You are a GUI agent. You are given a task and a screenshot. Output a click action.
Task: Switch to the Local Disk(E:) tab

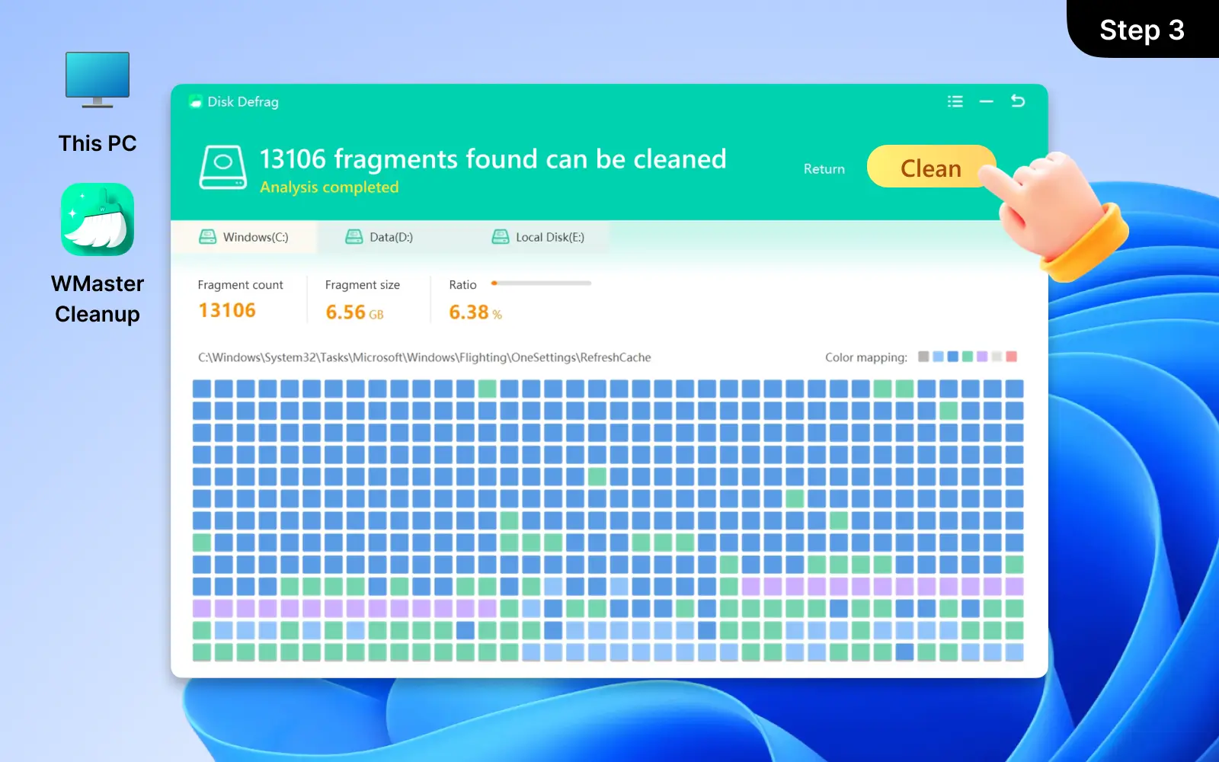(549, 237)
